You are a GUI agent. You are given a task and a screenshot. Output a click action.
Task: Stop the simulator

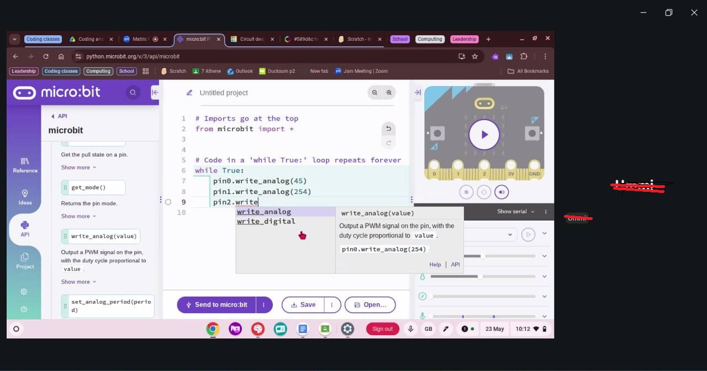(x=466, y=192)
